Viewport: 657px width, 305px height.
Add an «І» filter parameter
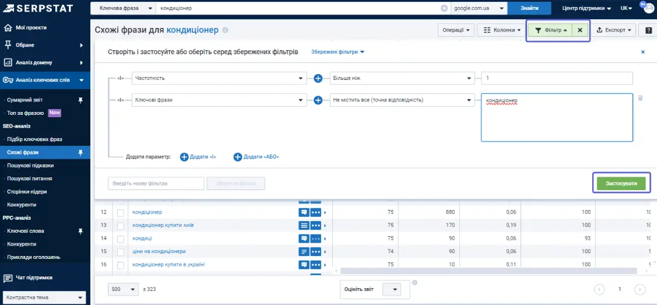coord(198,157)
